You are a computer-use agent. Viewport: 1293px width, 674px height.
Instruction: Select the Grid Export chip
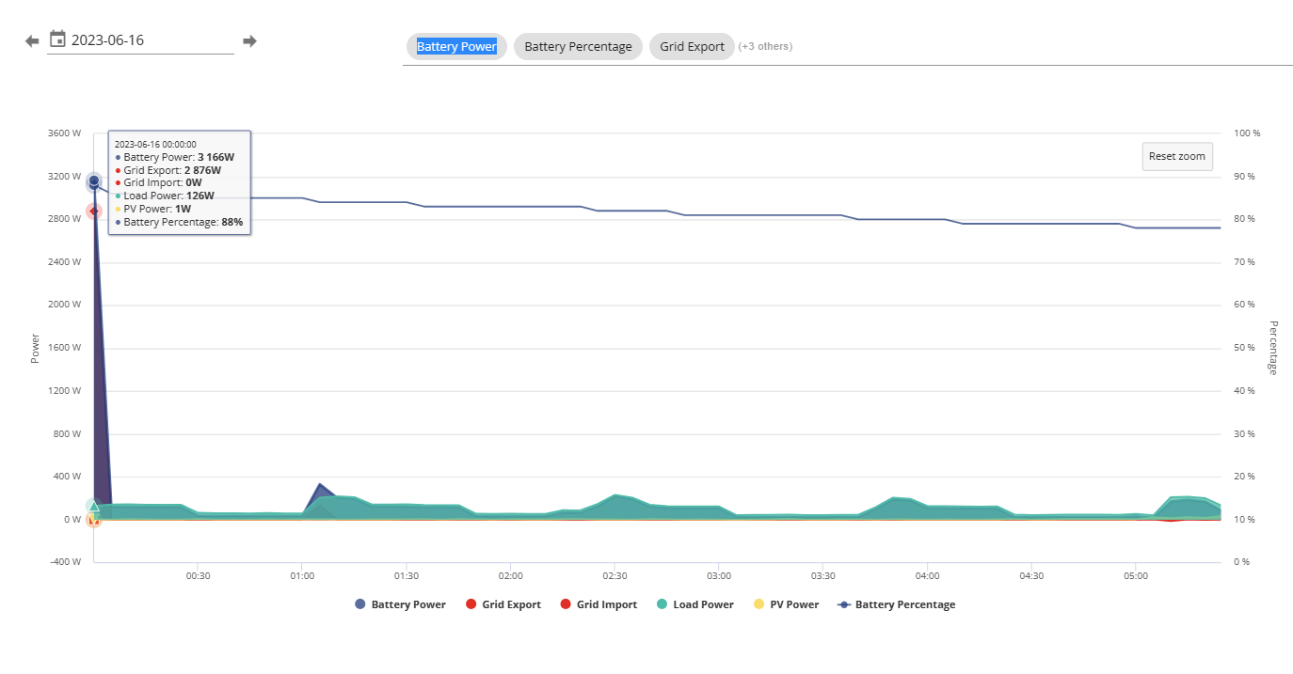[692, 46]
